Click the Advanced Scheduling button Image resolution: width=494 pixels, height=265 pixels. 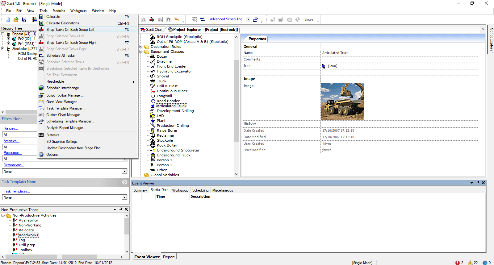tap(226, 19)
